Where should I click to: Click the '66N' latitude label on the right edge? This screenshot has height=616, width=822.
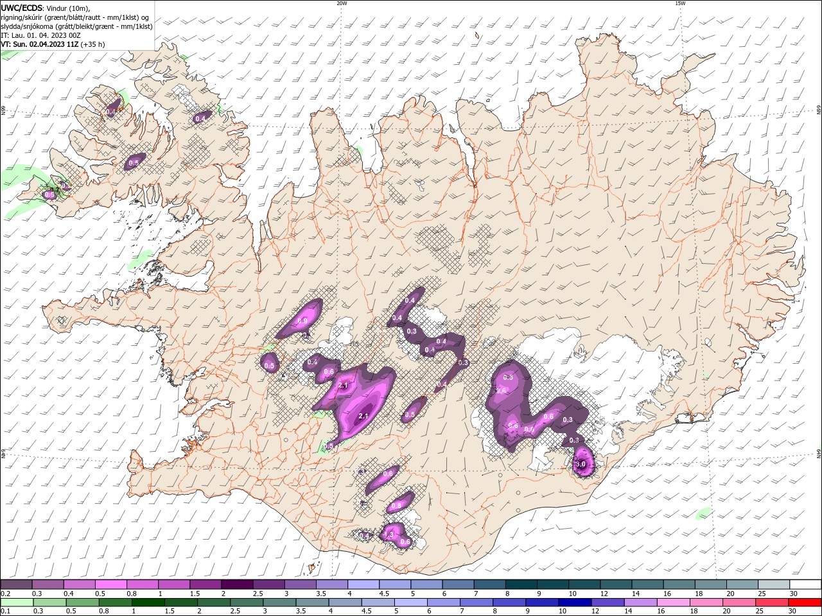[819, 111]
